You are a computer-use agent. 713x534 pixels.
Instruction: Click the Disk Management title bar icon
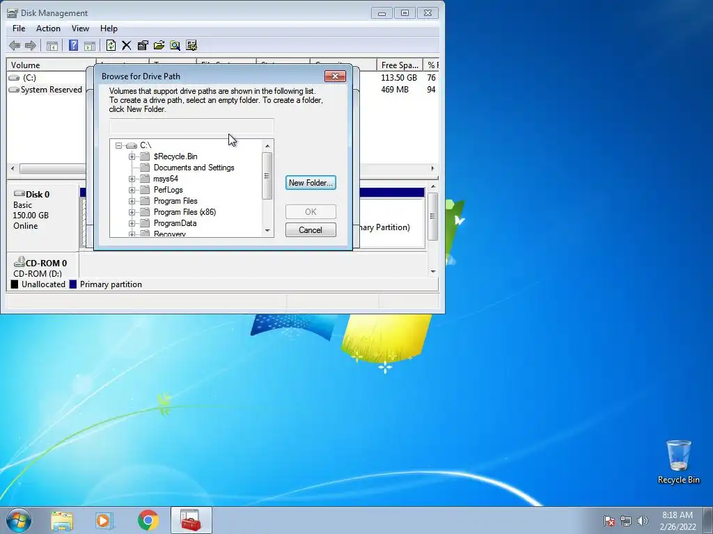[13, 13]
